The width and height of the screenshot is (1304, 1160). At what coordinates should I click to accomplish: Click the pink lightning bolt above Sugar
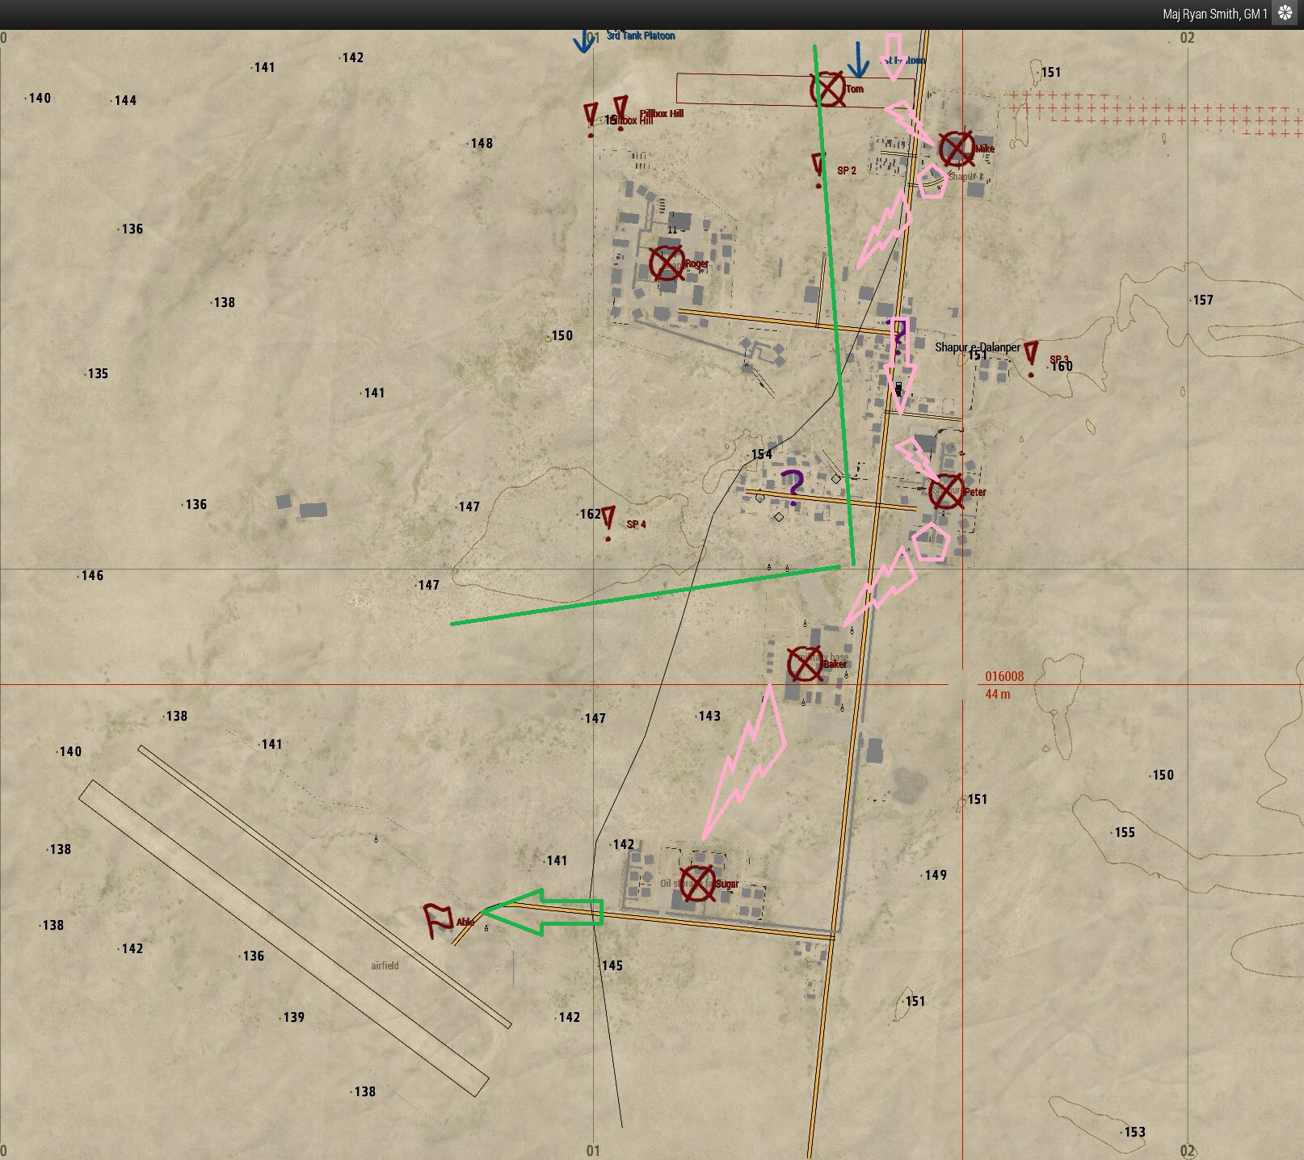tap(747, 760)
